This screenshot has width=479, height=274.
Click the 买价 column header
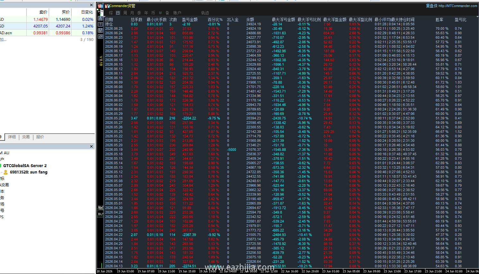(x=66, y=12)
